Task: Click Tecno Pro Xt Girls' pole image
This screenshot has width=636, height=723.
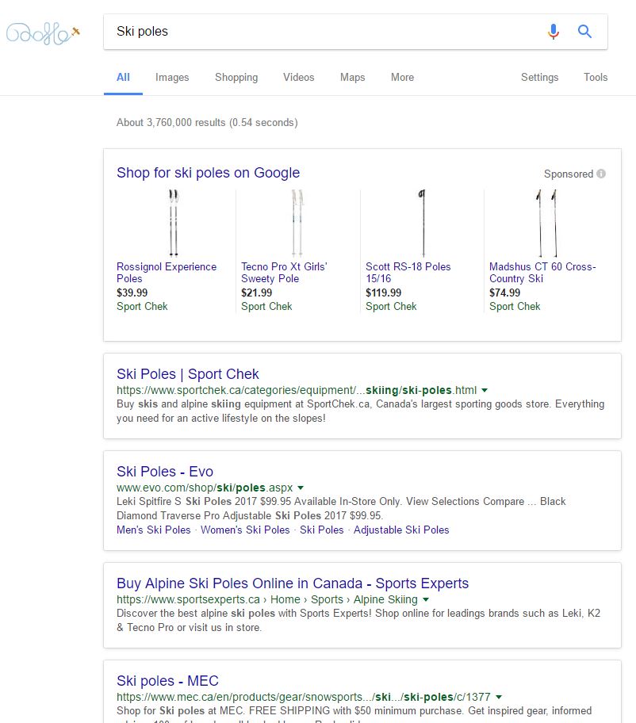Action: [x=297, y=224]
